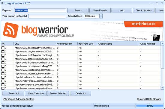Check the toasteggme.com row box
The width and height of the screenshot is (165, 109).
pos(3,70)
